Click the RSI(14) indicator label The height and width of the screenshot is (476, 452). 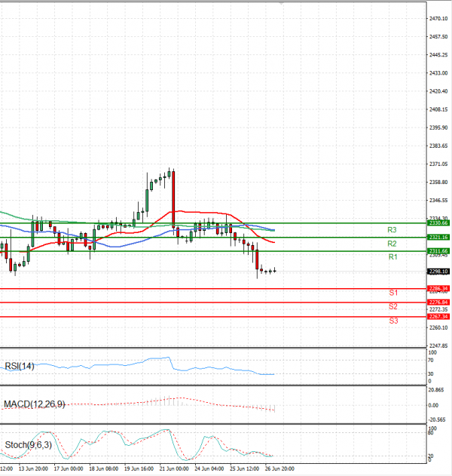[20, 366]
